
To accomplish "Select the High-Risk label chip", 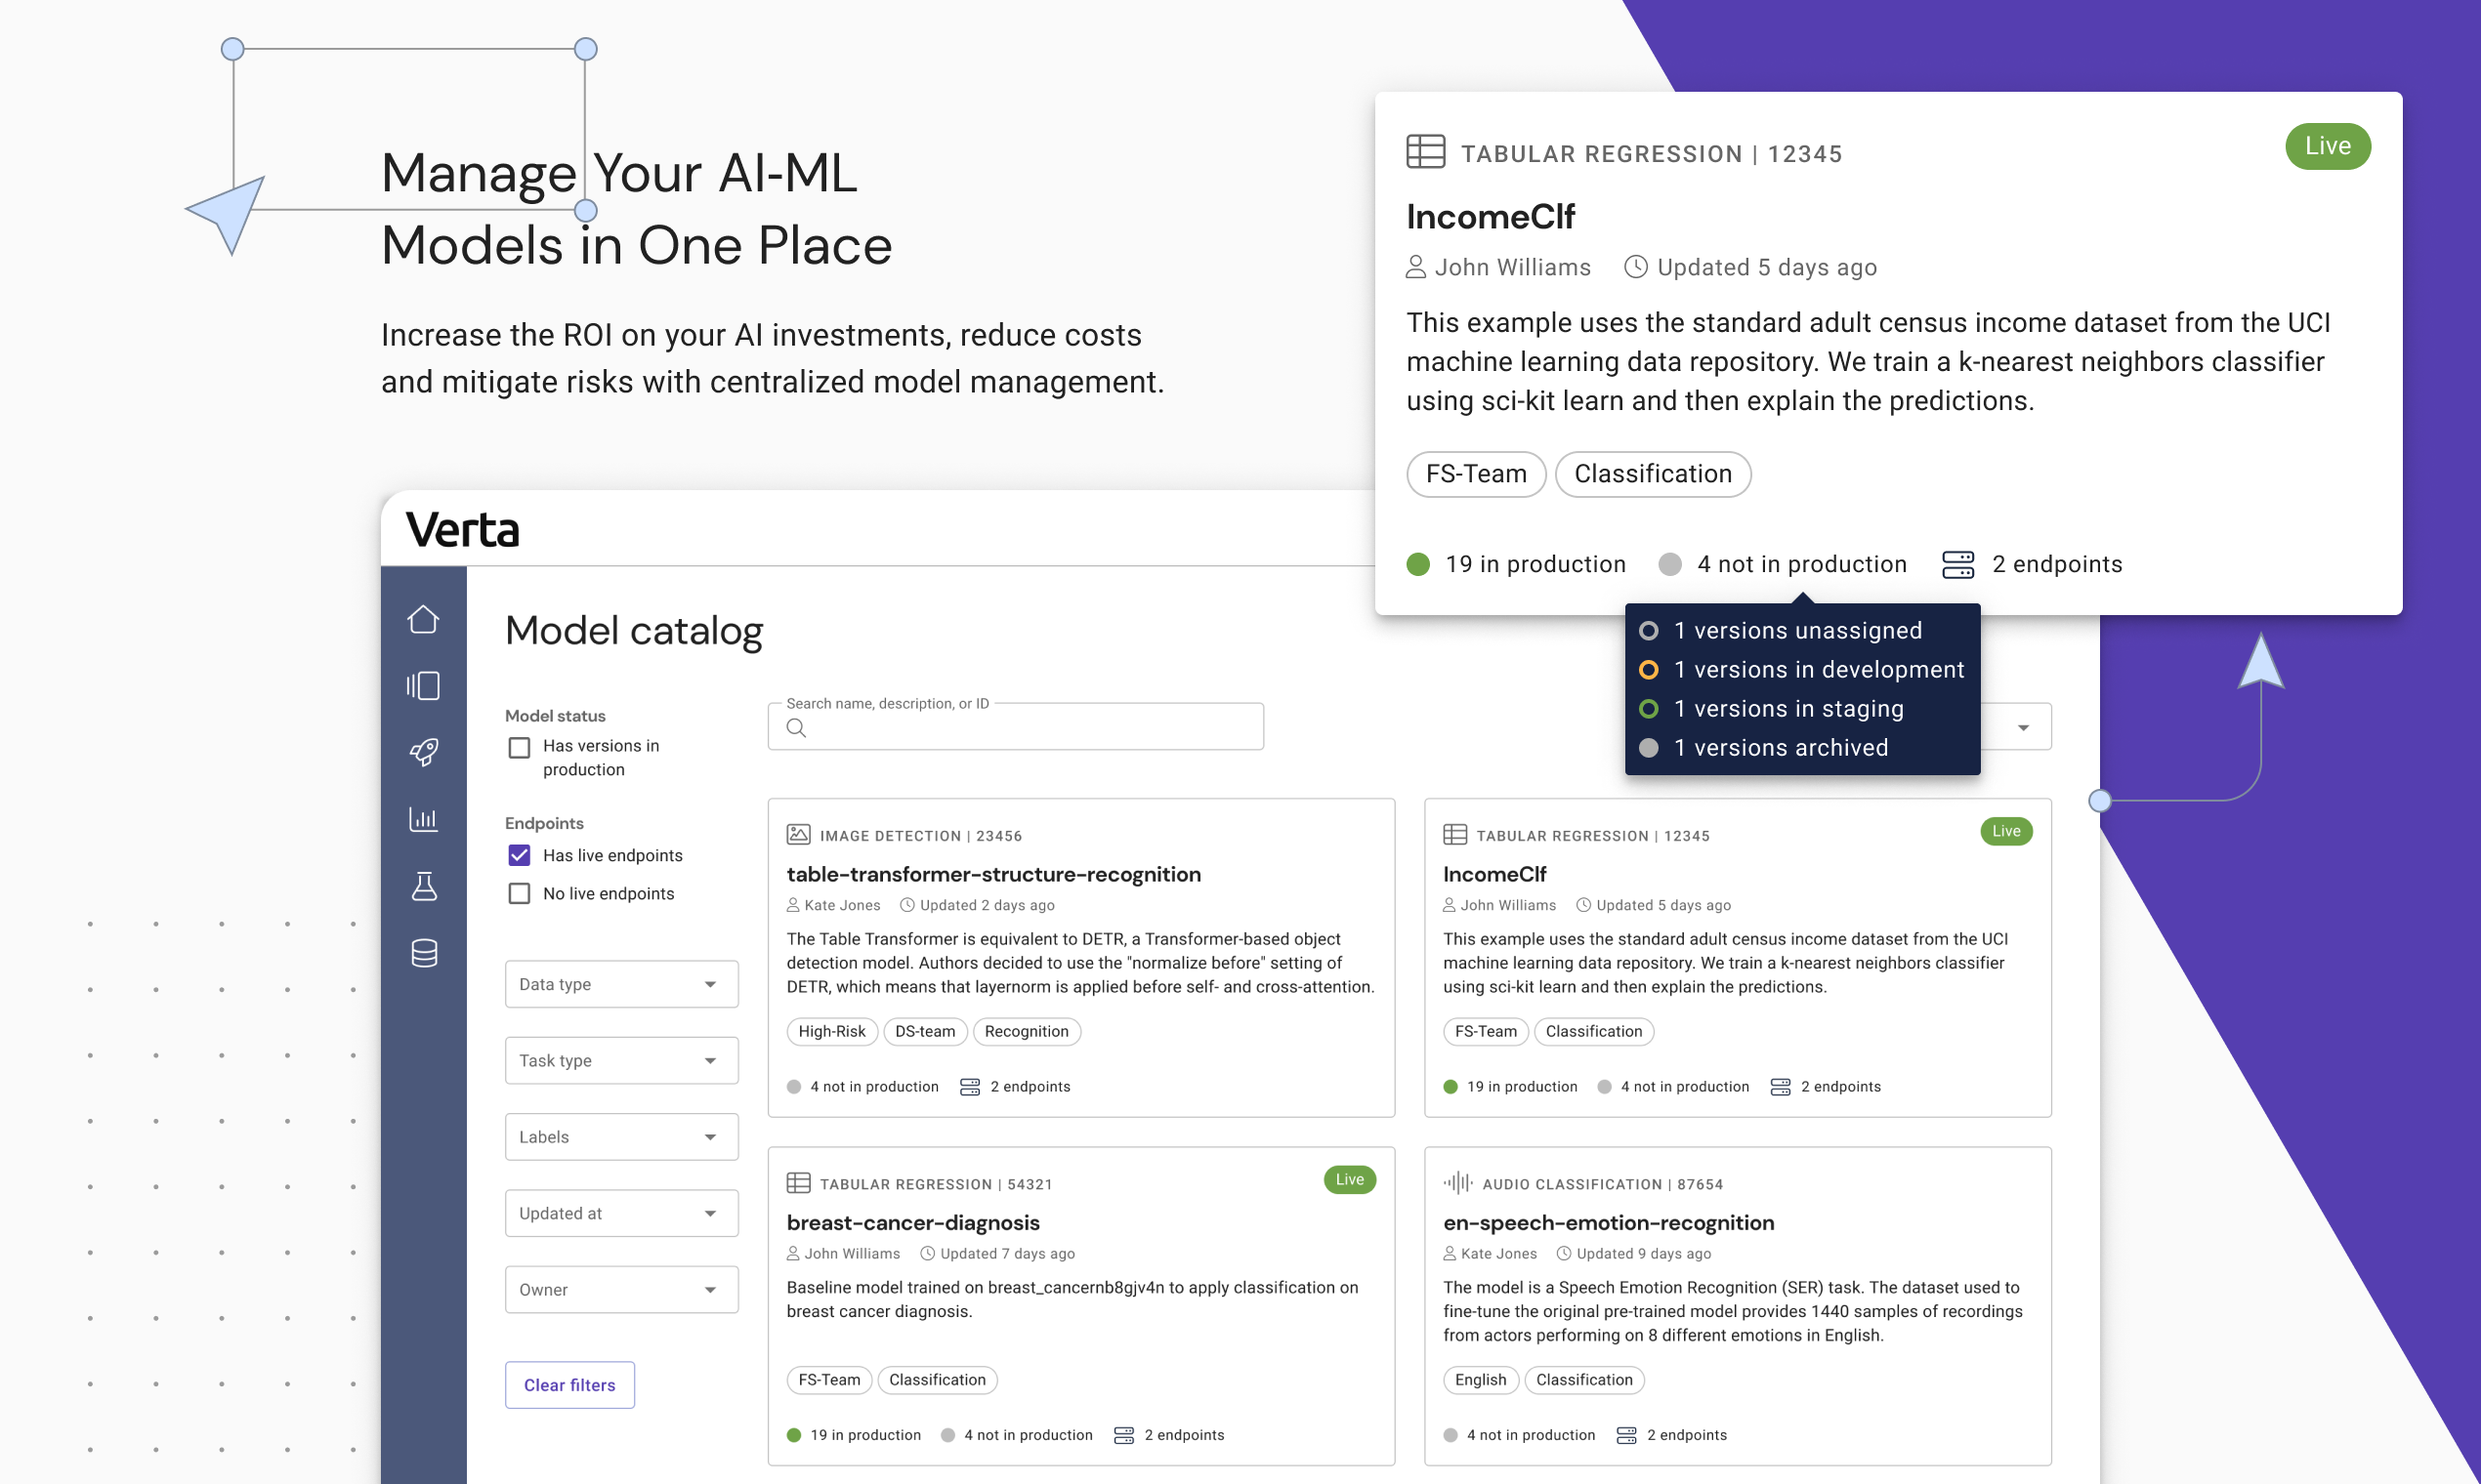I will pos(831,1031).
